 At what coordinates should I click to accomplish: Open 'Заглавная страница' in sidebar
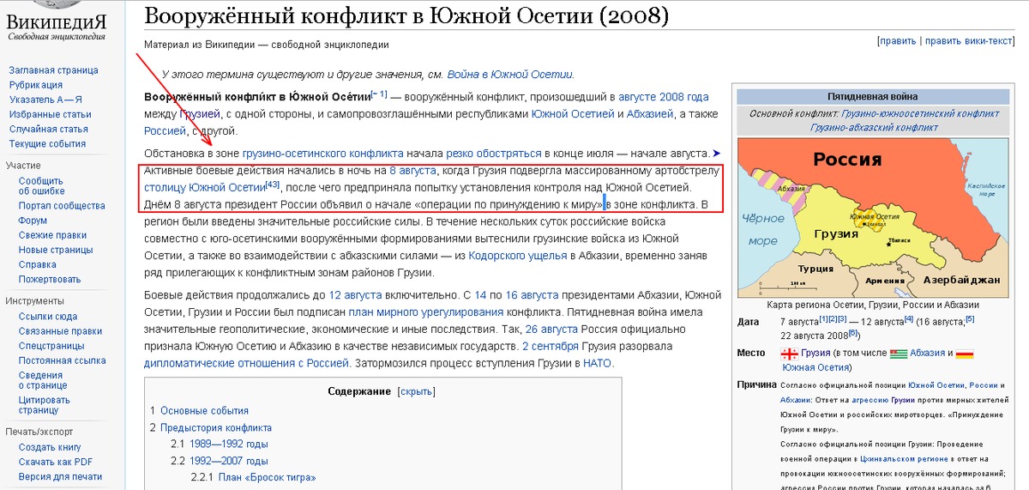(x=53, y=70)
